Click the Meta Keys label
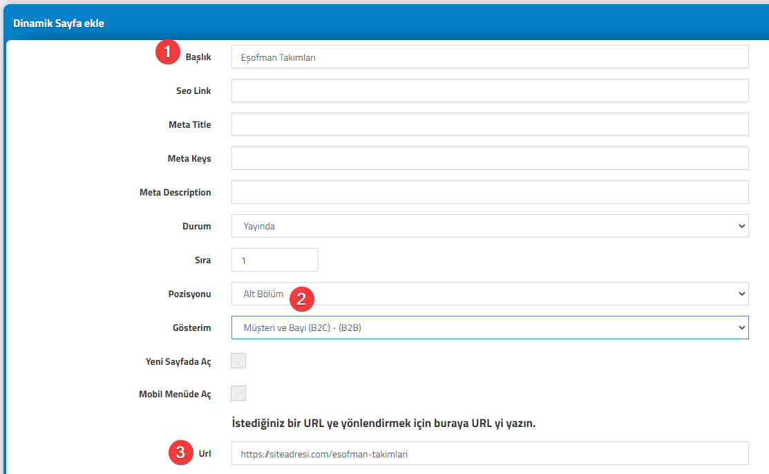Screen dimensions: 769x474 click(x=189, y=158)
